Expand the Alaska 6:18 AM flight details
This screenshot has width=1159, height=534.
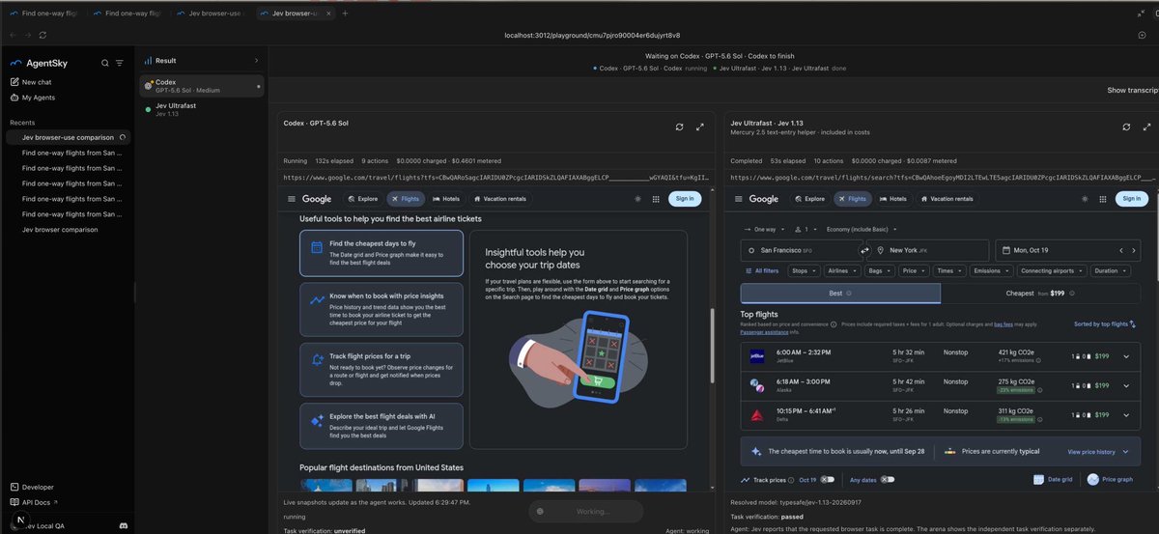pos(1126,386)
